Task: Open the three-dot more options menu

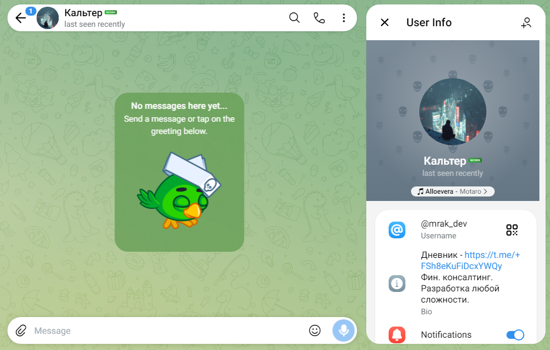Action: pos(344,17)
